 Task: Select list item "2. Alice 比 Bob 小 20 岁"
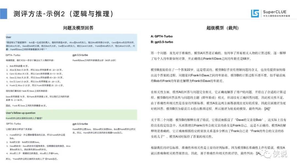click(x=34, y=70)
